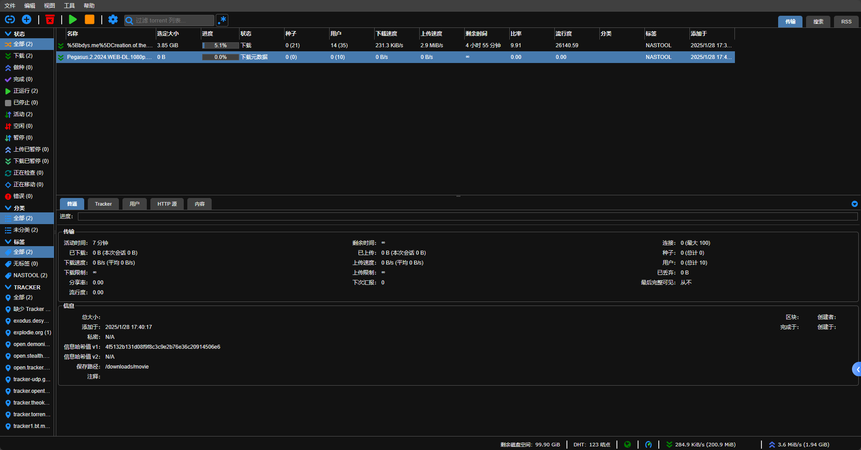Click the 5.1% progress bar
Viewport: 861px width, 450px height.
[x=221, y=45]
